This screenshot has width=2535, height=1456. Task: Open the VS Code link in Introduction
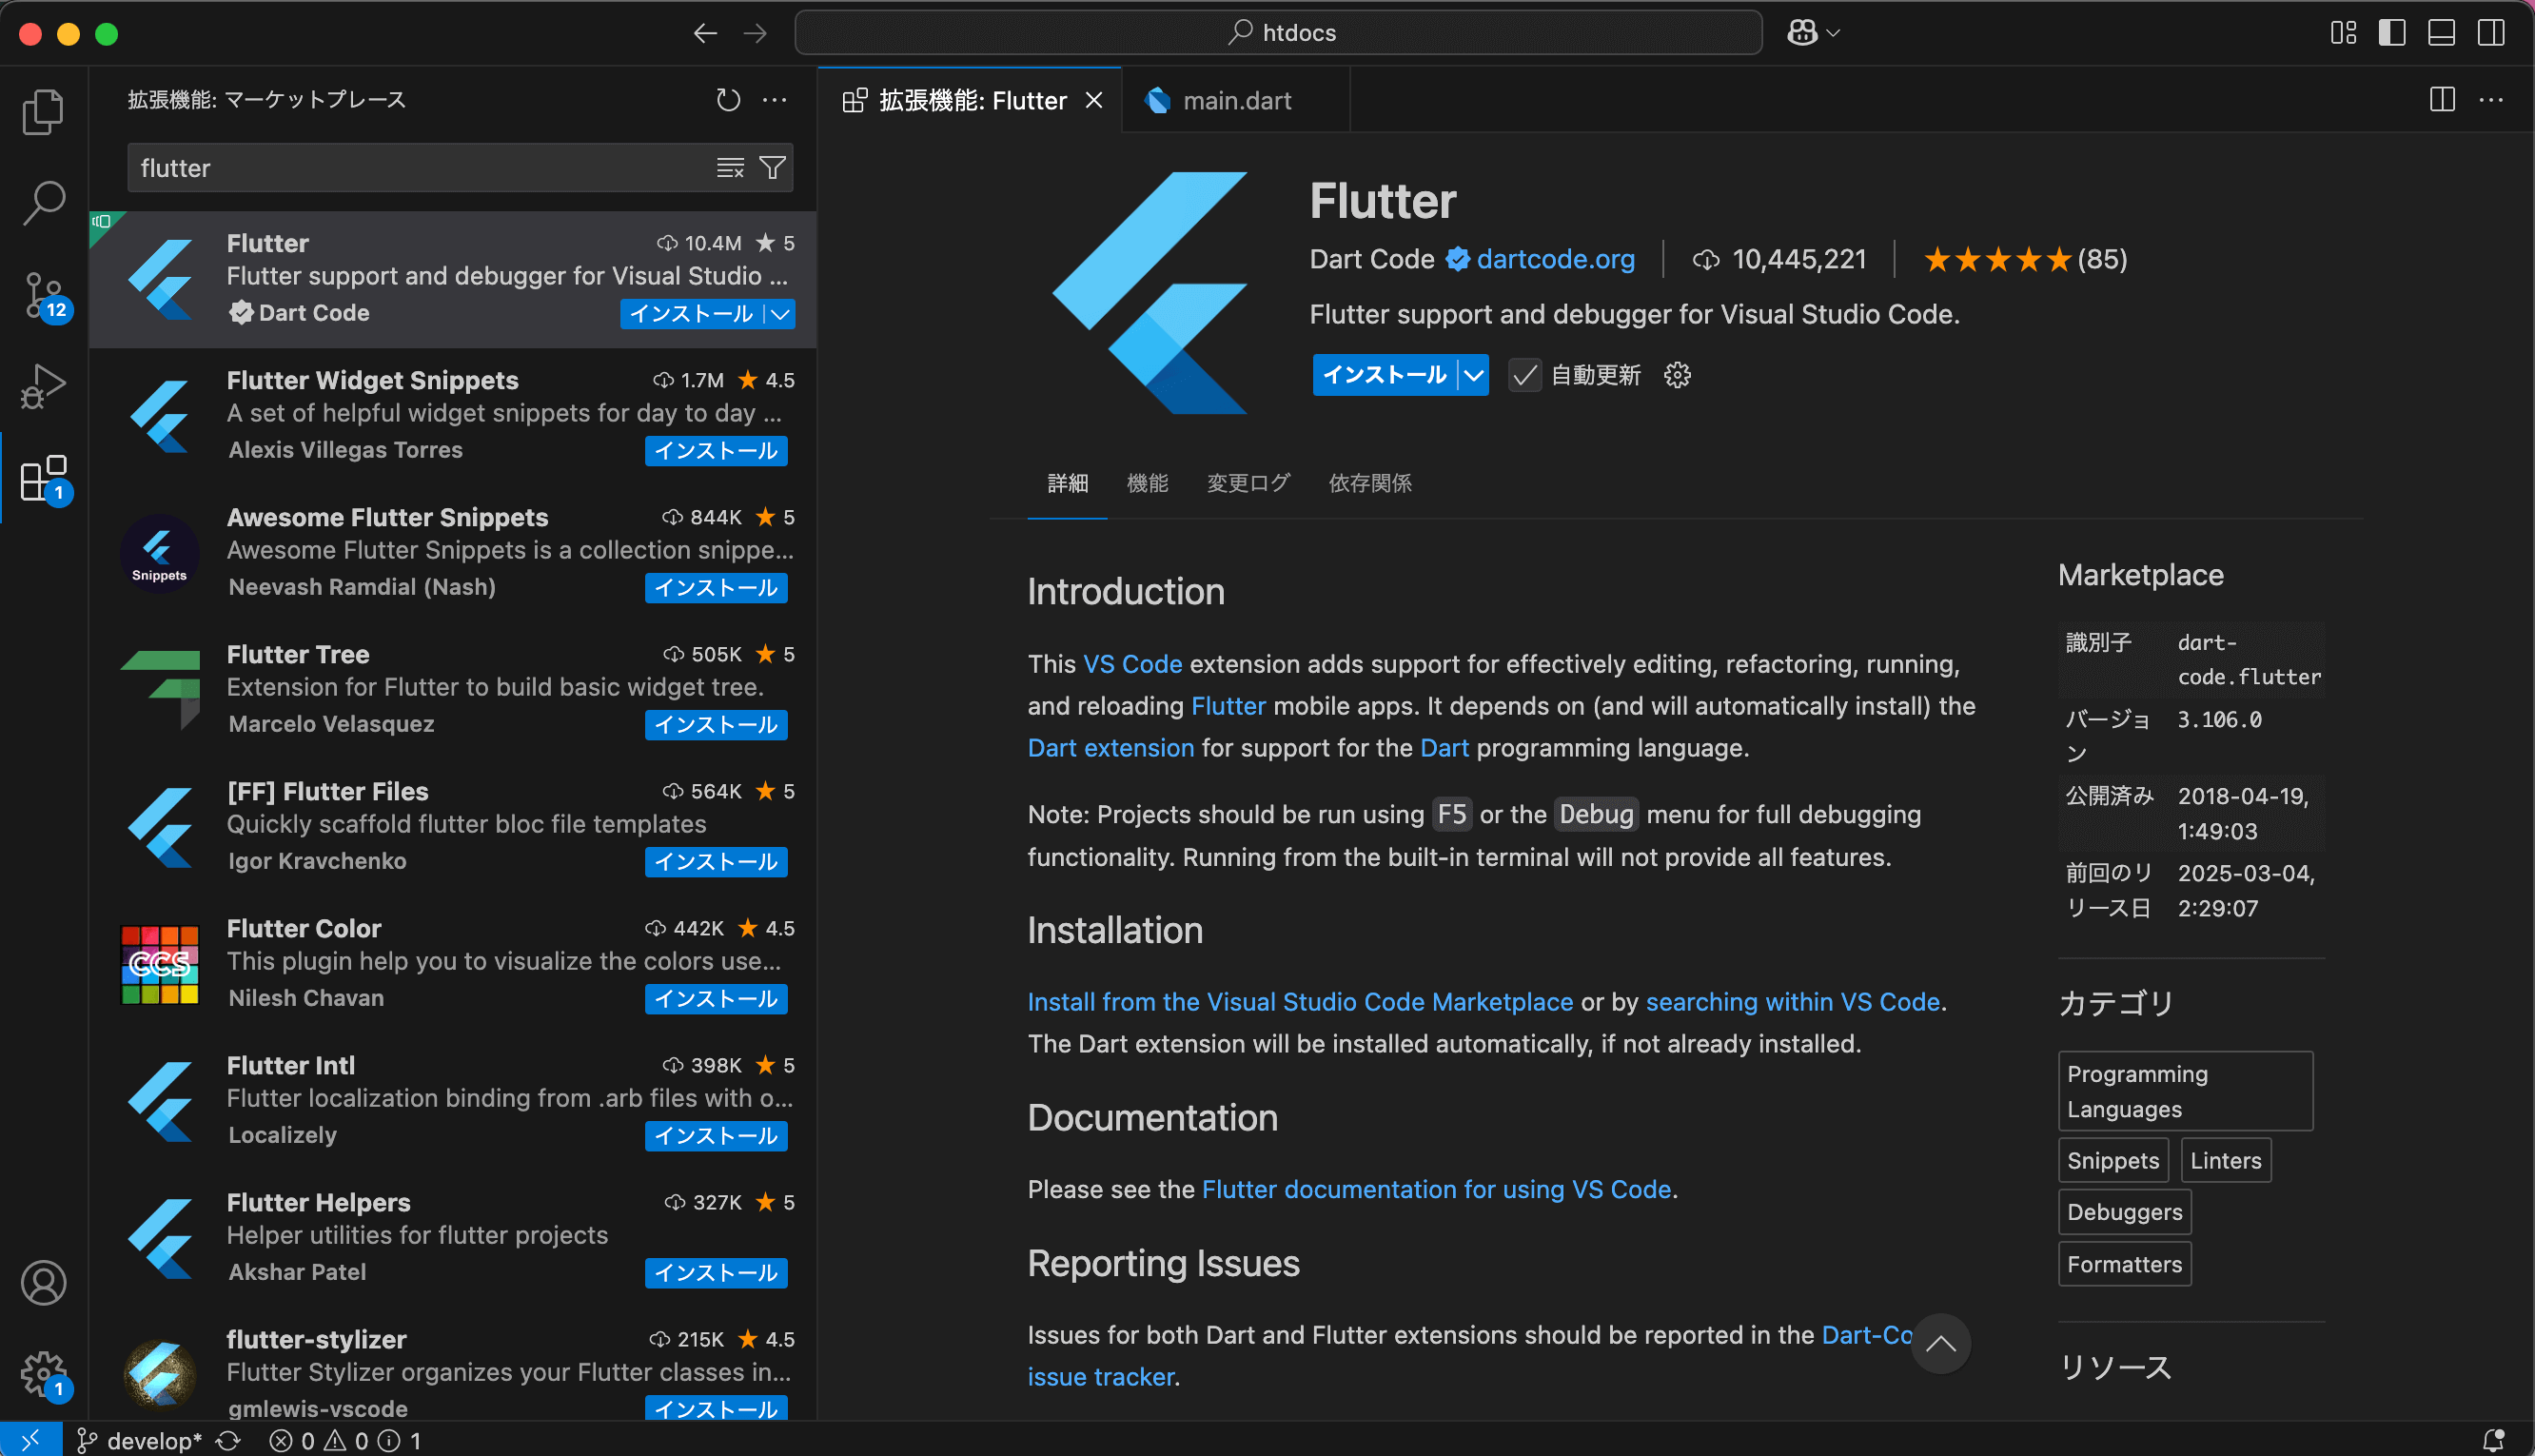[1132, 665]
